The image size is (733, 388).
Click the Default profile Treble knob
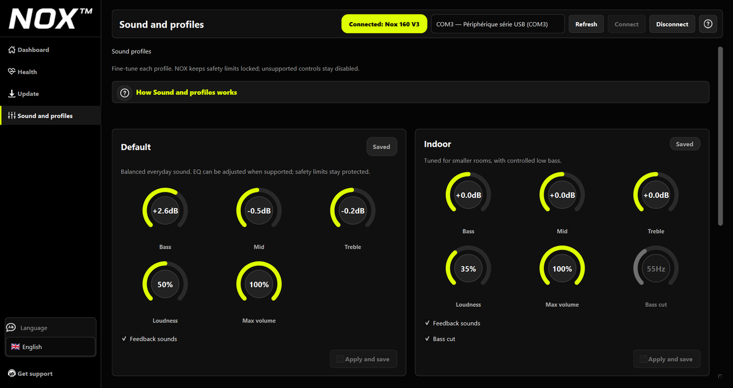coord(353,211)
